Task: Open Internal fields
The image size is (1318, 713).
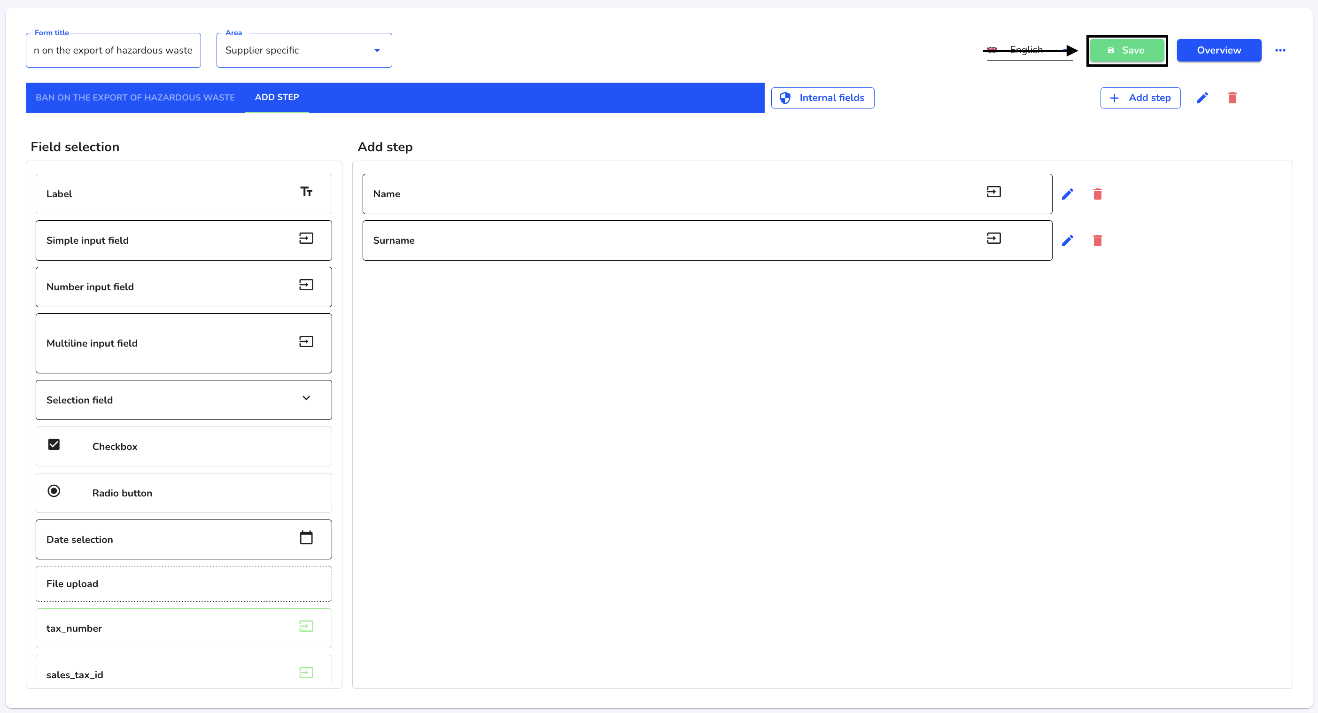Action: point(822,98)
